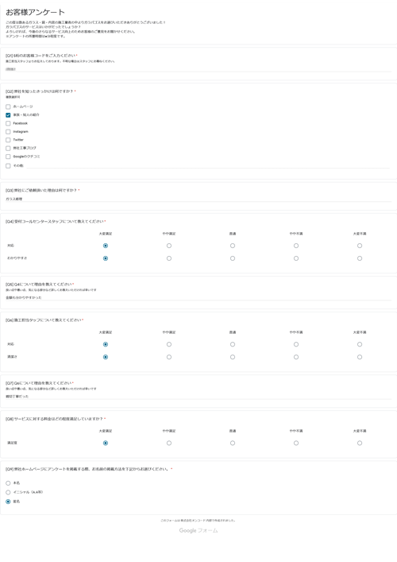The width and height of the screenshot is (397, 562).
Task: Click the Q7 reason text field
Action: [198, 397]
